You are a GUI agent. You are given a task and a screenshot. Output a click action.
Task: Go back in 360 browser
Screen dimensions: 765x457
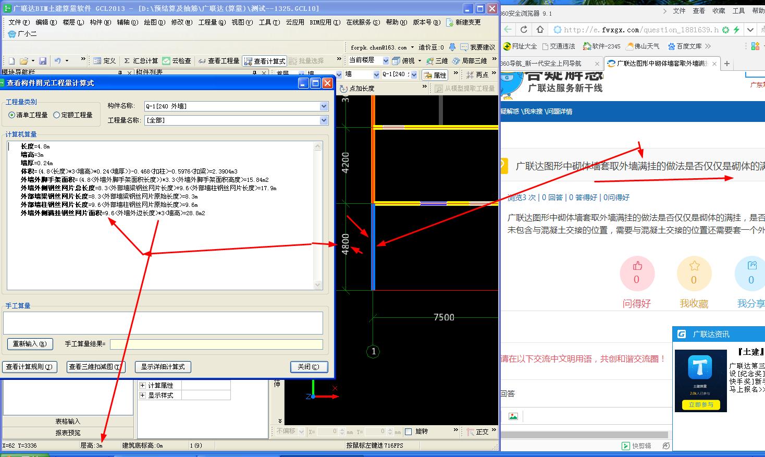point(508,30)
